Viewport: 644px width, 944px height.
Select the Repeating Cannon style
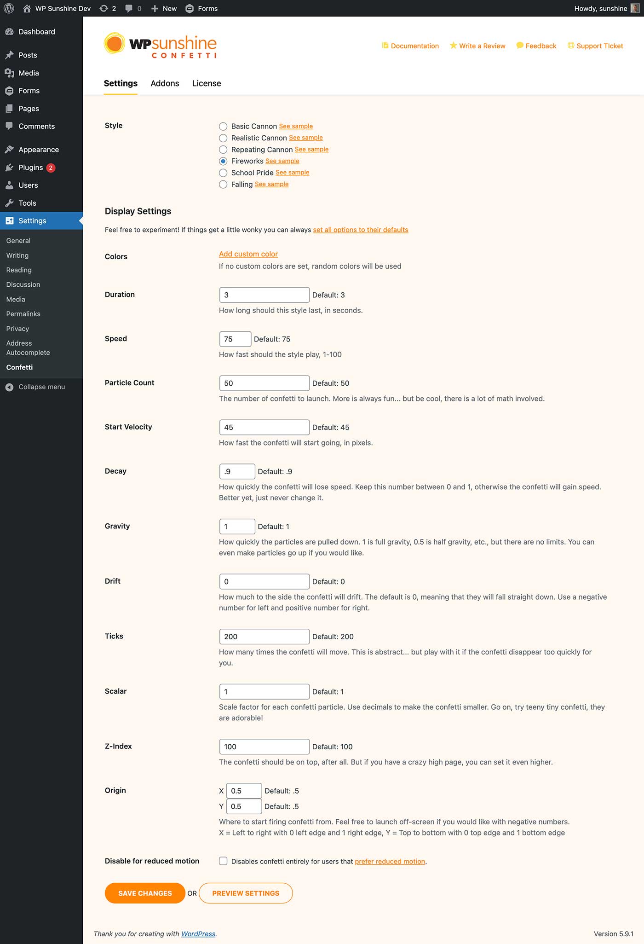223,150
